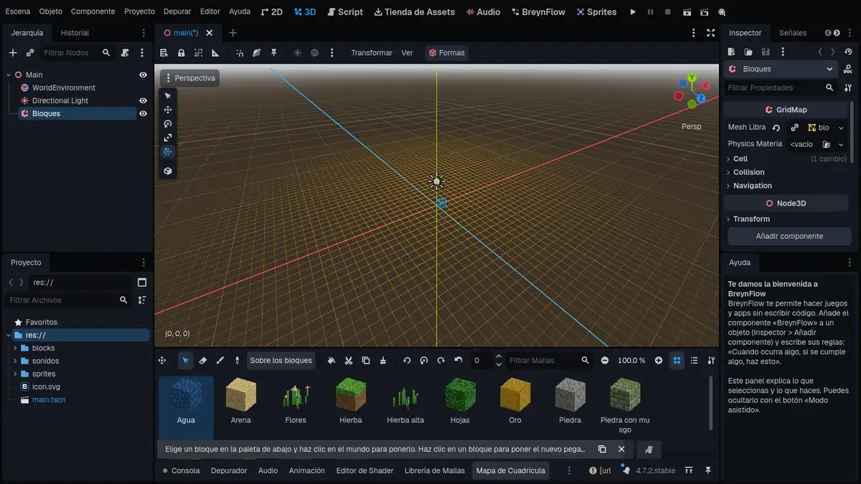Add a new node with plus icon
This screenshot has height=484, width=861.
click(12, 52)
